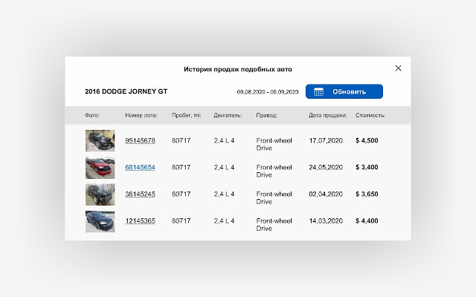Viewport: 476px width, 297px height.
Task: Click the Обновить button
Action: click(x=344, y=91)
